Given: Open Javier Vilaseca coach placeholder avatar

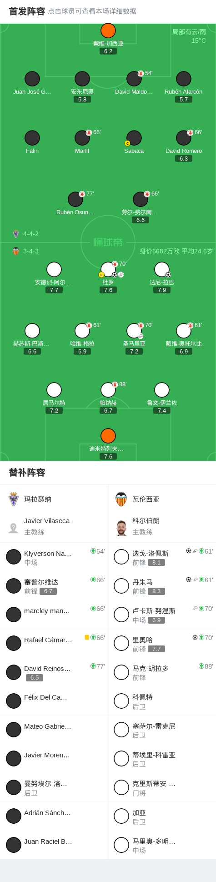Looking at the screenshot, I should (14, 528).
